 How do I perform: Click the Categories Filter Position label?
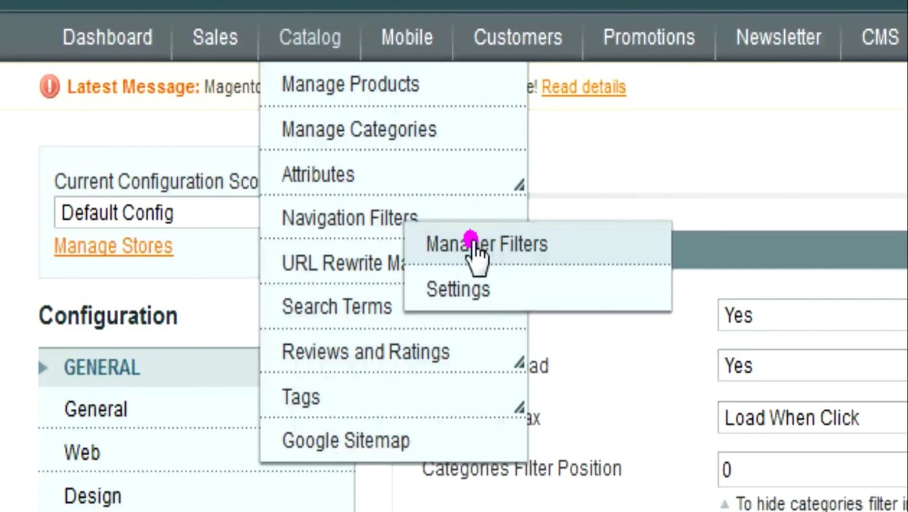(522, 469)
